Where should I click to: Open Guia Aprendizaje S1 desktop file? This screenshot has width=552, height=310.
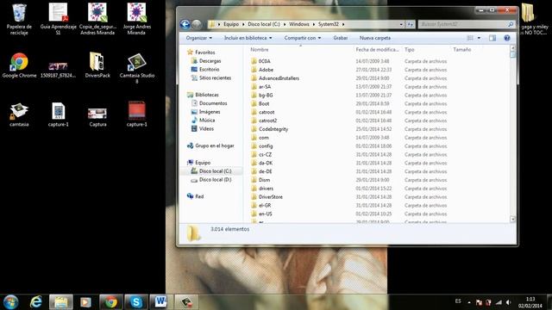(x=58, y=19)
